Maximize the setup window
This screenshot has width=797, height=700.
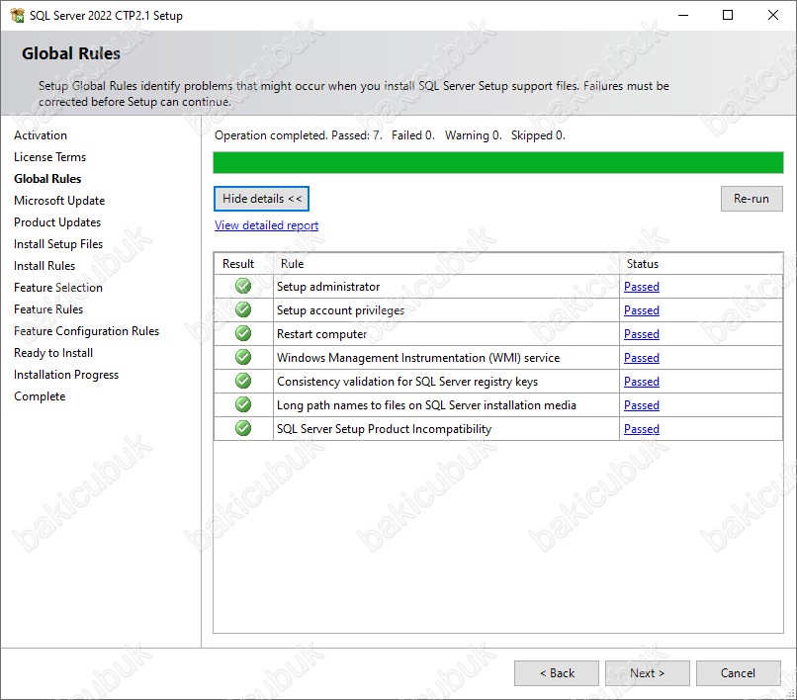point(728,15)
